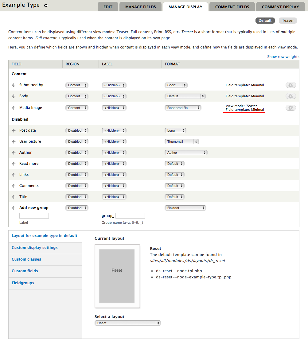Image resolution: width=308 pixels, height=341 pixels.
Task: Click the new group Label text field
Action: 34,216
